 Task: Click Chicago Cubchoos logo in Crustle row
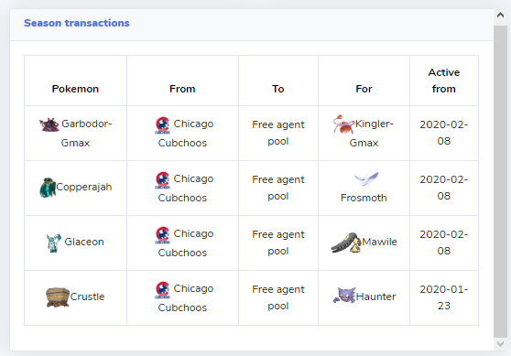pos(162,290)
